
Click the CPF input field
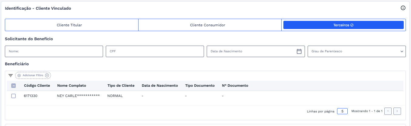click(155, 51)
